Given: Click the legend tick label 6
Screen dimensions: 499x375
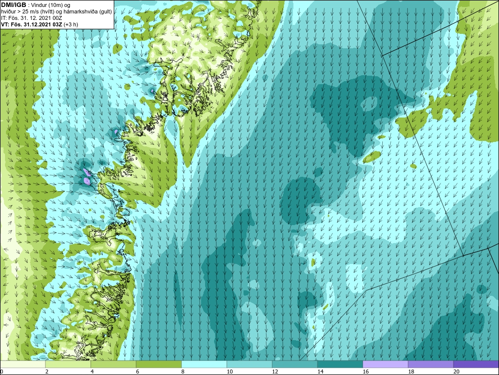Looking at the screenshot, I should [x=138, y=372].
